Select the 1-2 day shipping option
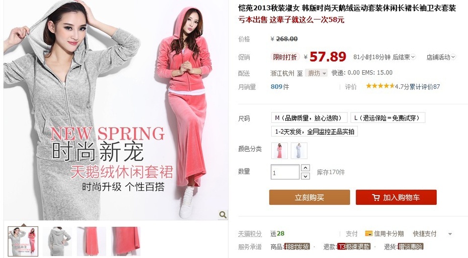 [315, 131]
